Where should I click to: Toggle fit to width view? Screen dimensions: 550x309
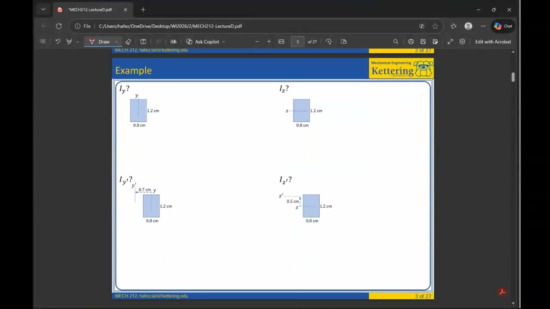(x=281, y=42)
